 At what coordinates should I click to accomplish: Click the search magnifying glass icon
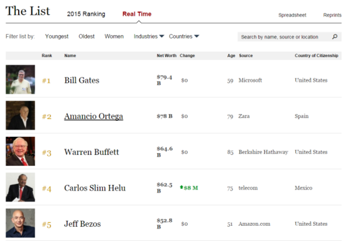point(334,37)
